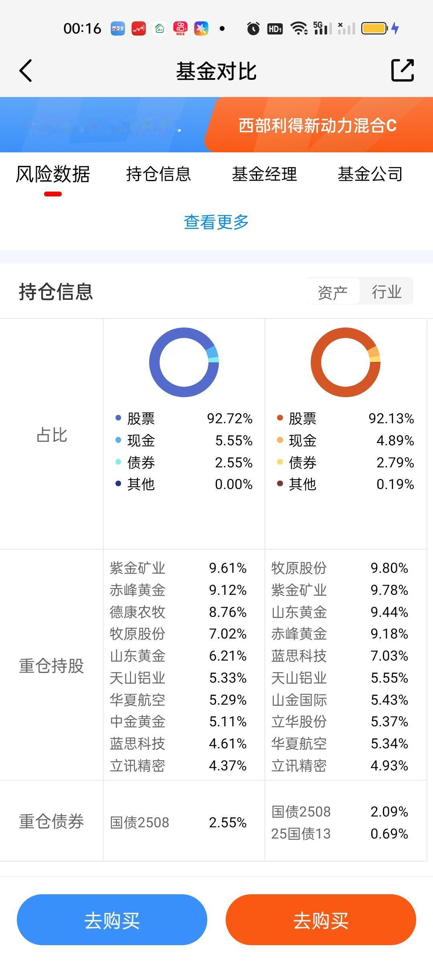Image resolution: width=433 pixels, height=962 pixels.
Task: Open the 风险数据 tab
Action: 53,174
